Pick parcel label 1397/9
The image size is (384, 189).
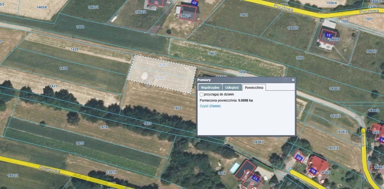click(x=112, y=172)
